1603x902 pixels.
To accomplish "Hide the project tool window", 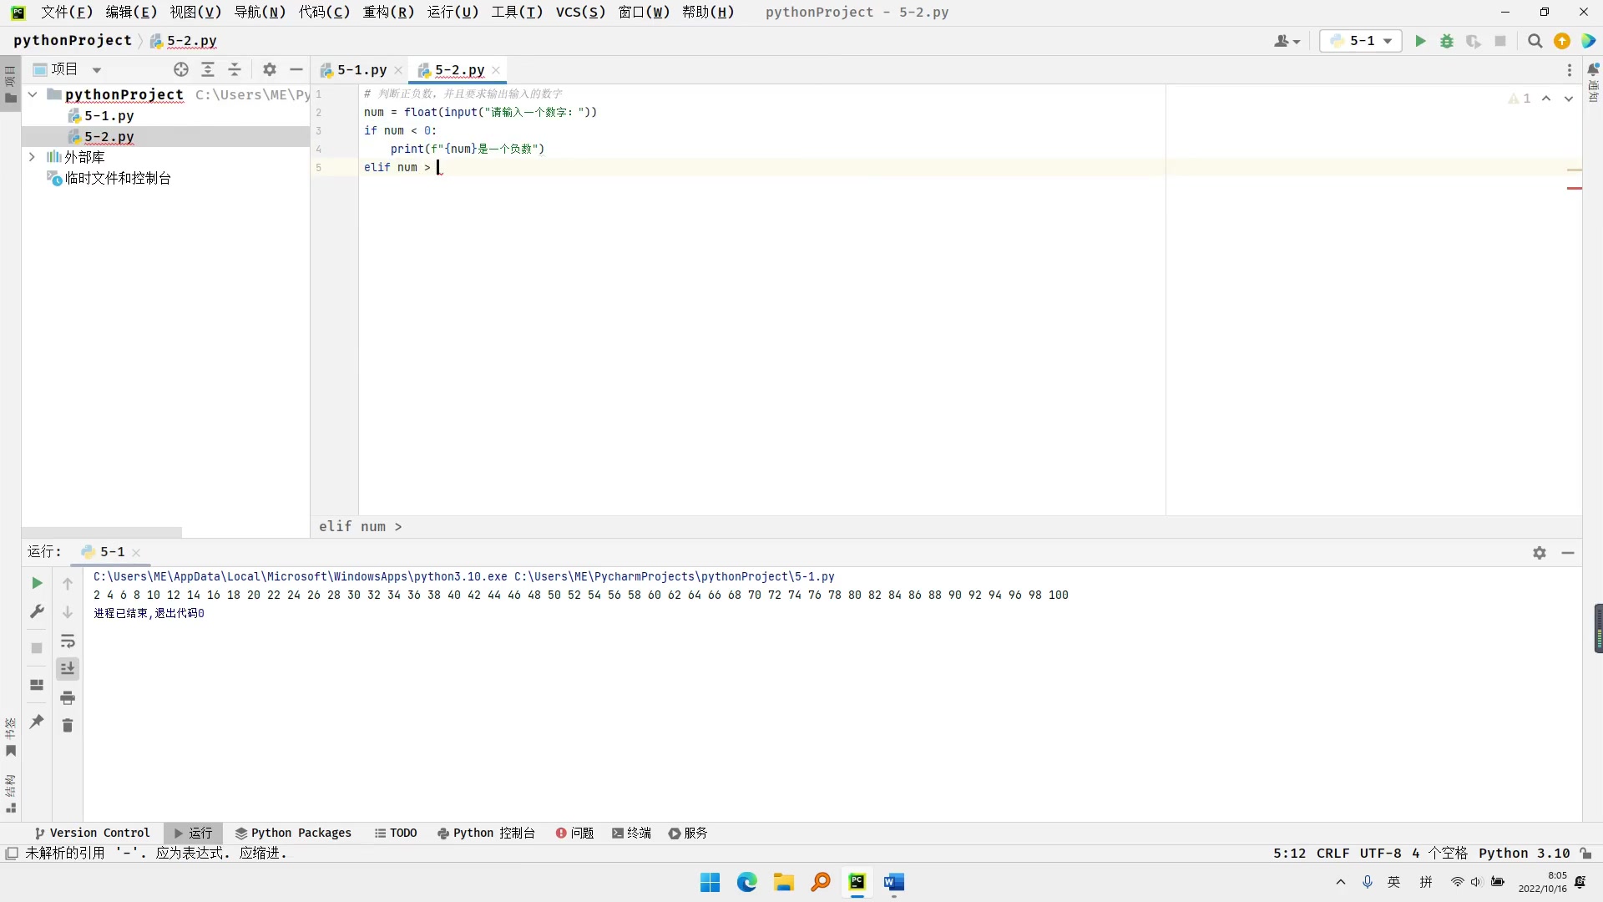I will 296,69.
